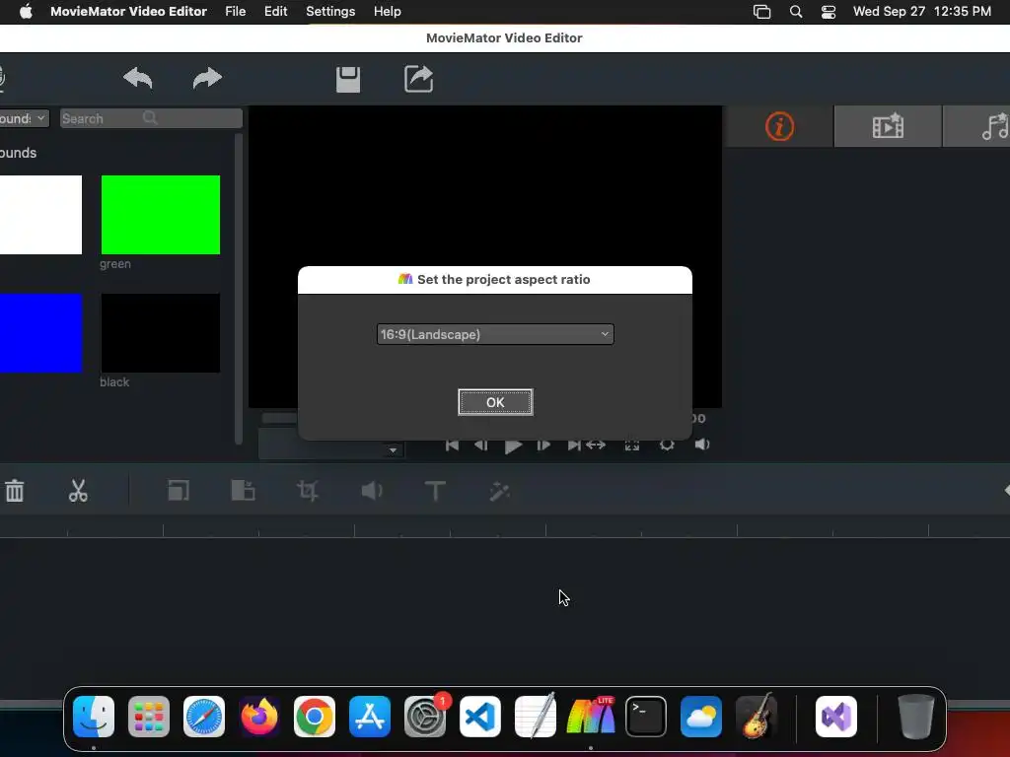Click the timeline volume speaker icon

[372, 491]
